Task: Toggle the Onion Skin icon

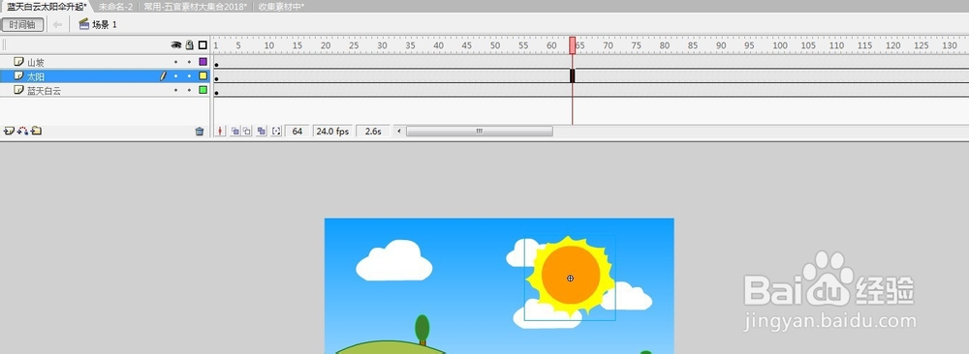Action: [234, 132]
